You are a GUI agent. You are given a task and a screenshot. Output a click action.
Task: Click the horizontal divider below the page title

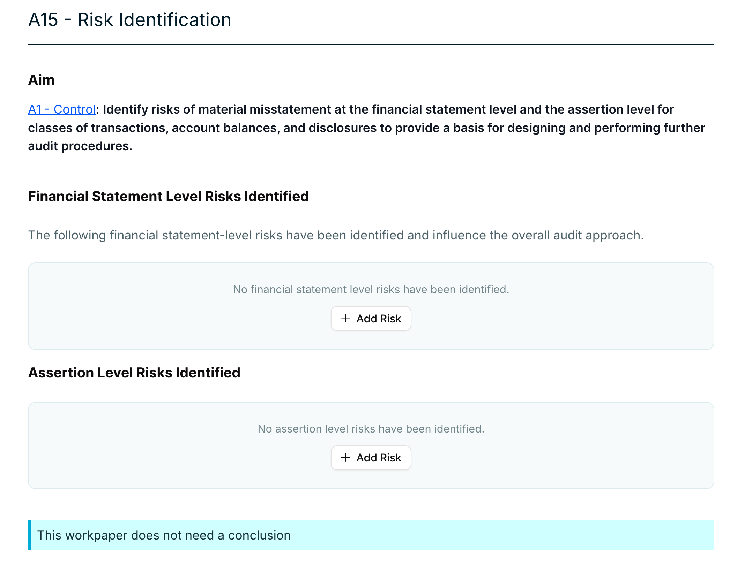point(371,44)
